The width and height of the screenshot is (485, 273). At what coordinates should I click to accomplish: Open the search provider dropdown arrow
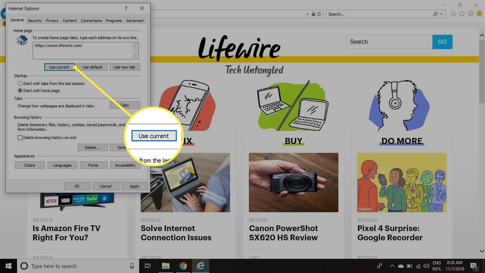(441, 14)
